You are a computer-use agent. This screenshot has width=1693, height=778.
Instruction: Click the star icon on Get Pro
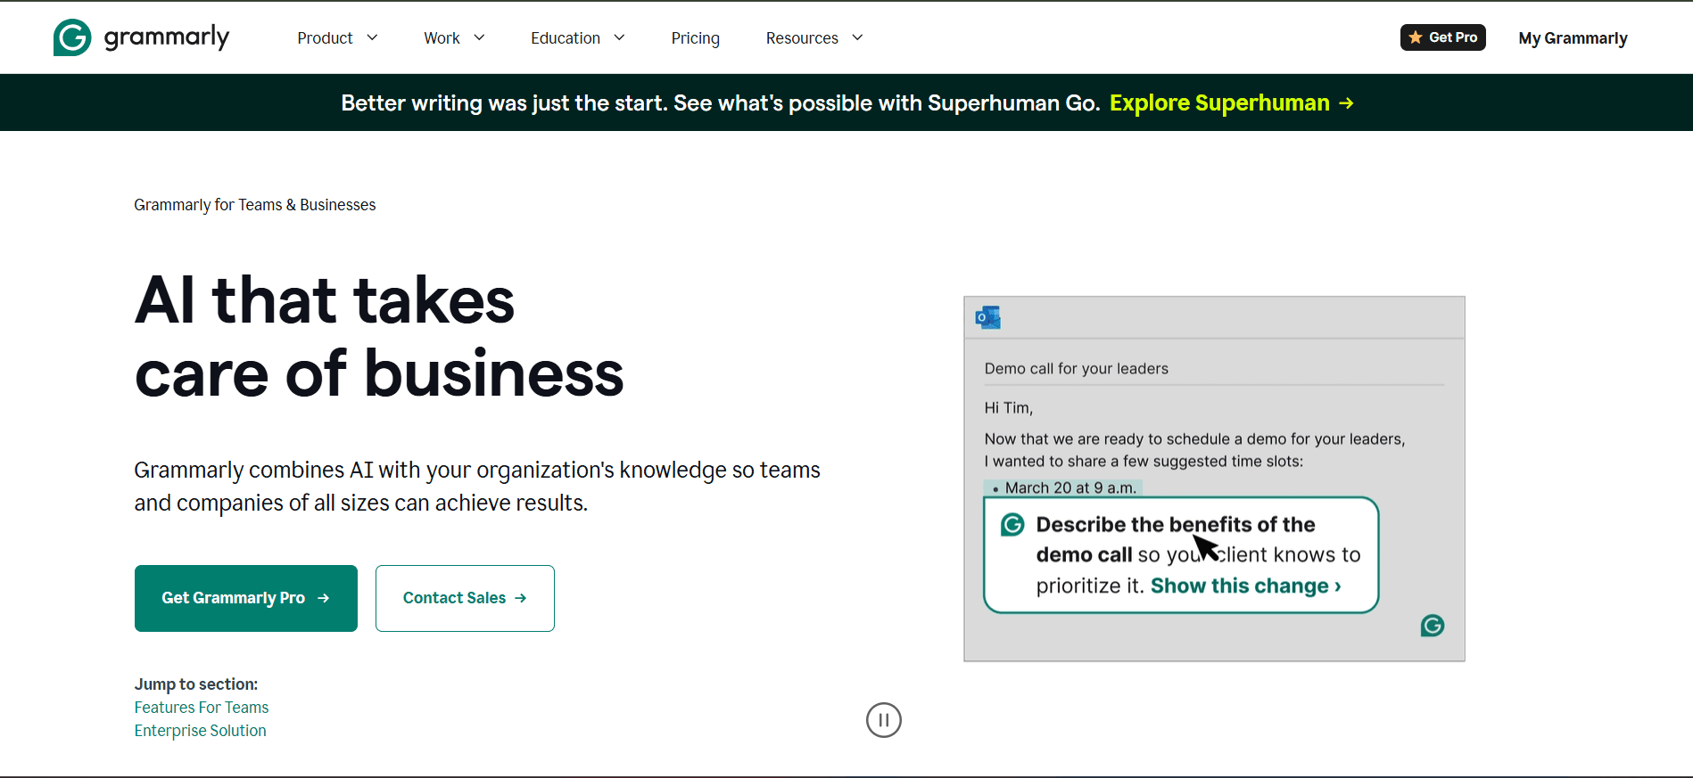click(x=1416, y=37)
